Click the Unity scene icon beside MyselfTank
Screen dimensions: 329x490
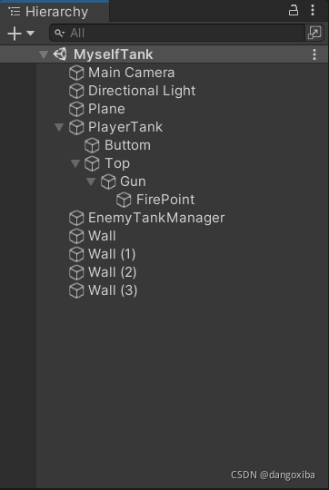pos(60,54)
